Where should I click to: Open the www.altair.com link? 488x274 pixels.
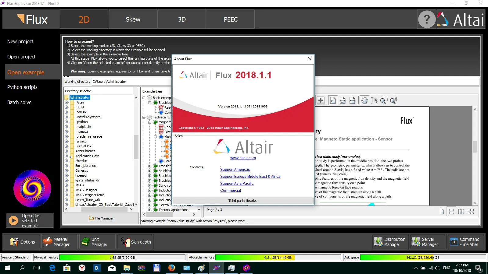point(243,158)
